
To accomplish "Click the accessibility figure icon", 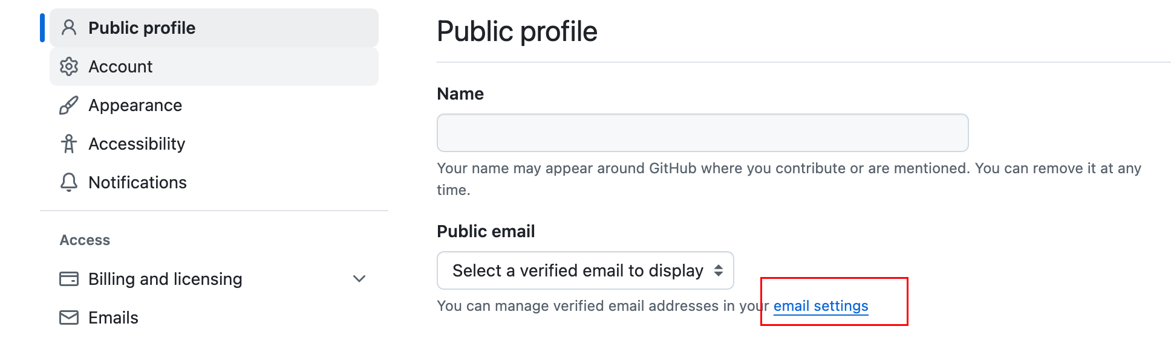I will click(69, 144).
